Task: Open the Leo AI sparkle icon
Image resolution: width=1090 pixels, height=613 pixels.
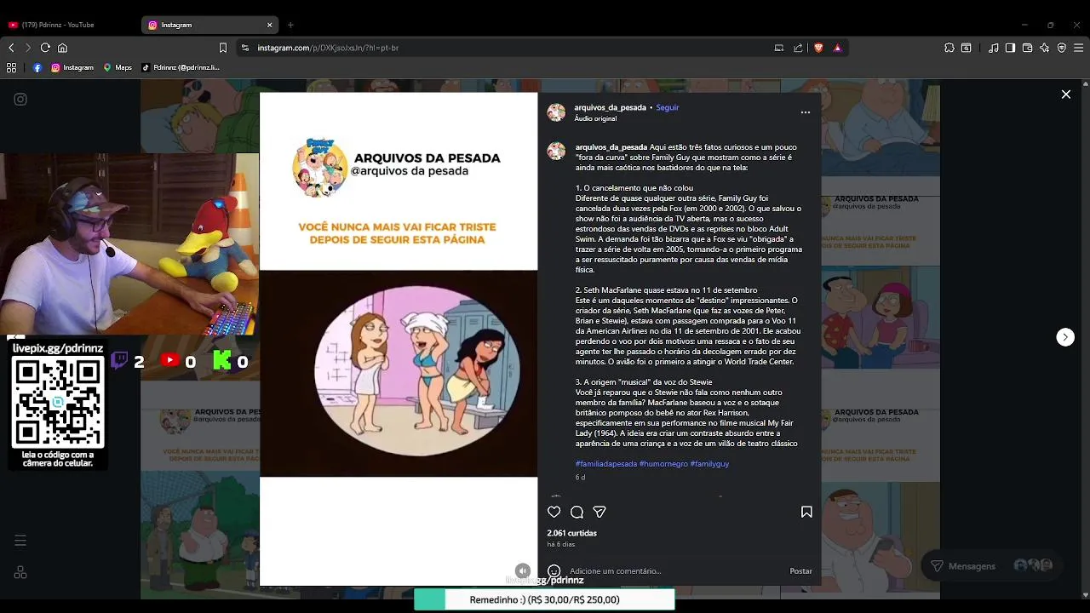Action: click(x=1044, y=48)
